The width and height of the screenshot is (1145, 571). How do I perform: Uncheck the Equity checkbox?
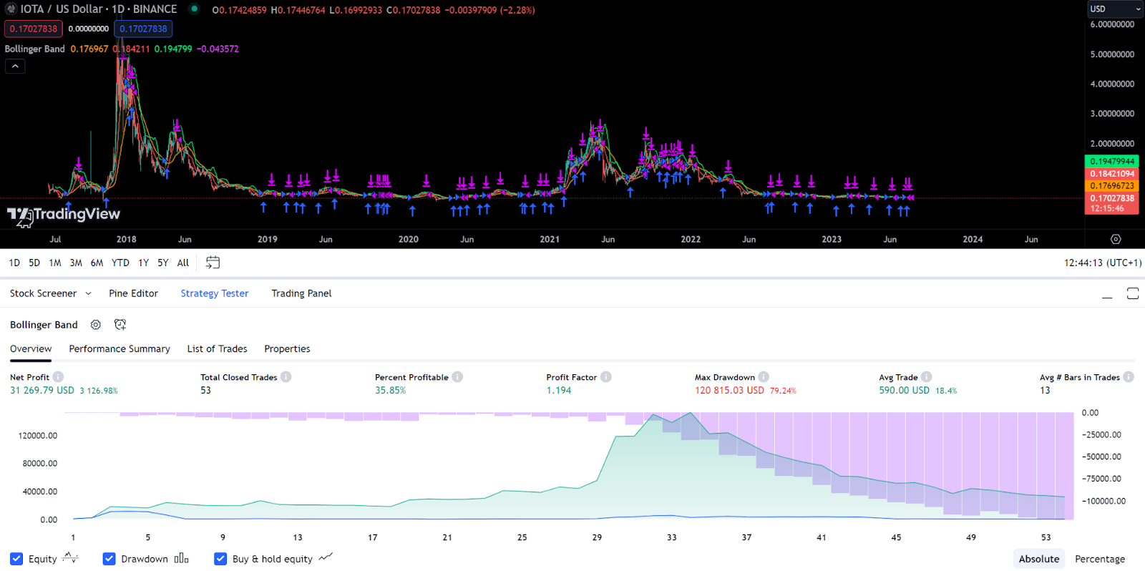pyautogui.click(x=16, y=559)
